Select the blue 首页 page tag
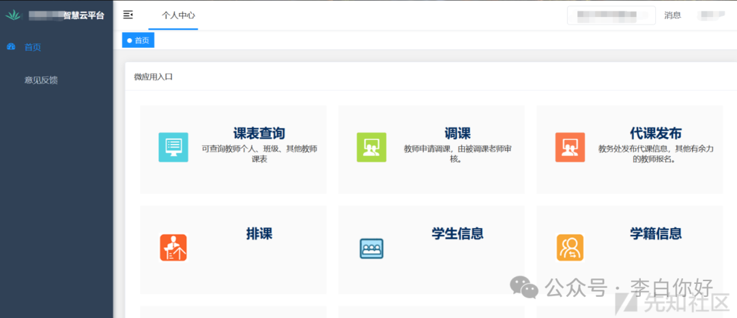 (x=139, y=40)
